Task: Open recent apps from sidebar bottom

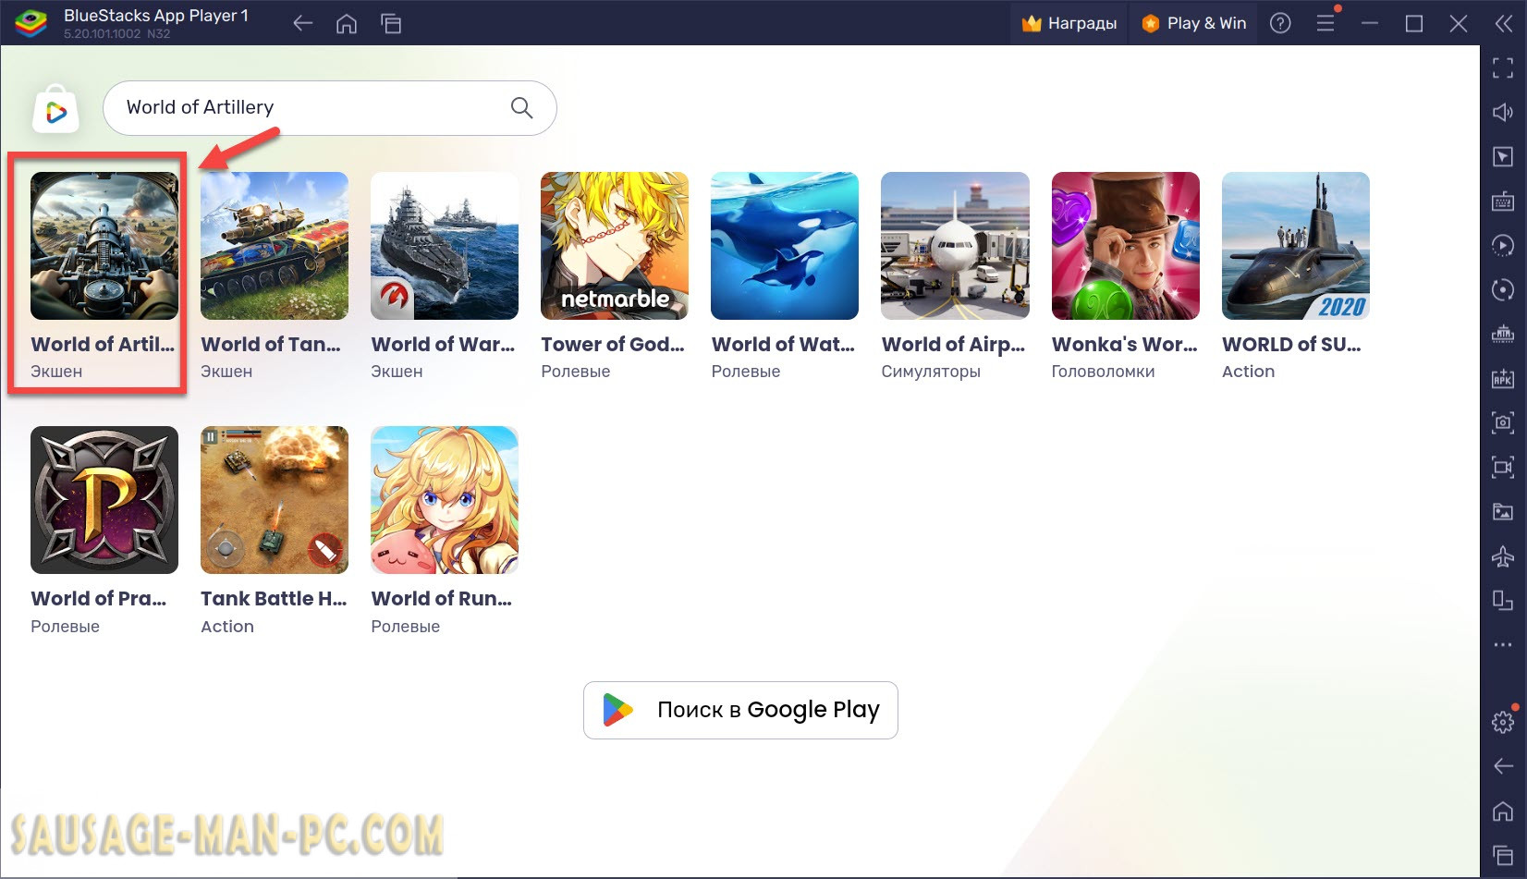Action: [x=1503, y=856]
